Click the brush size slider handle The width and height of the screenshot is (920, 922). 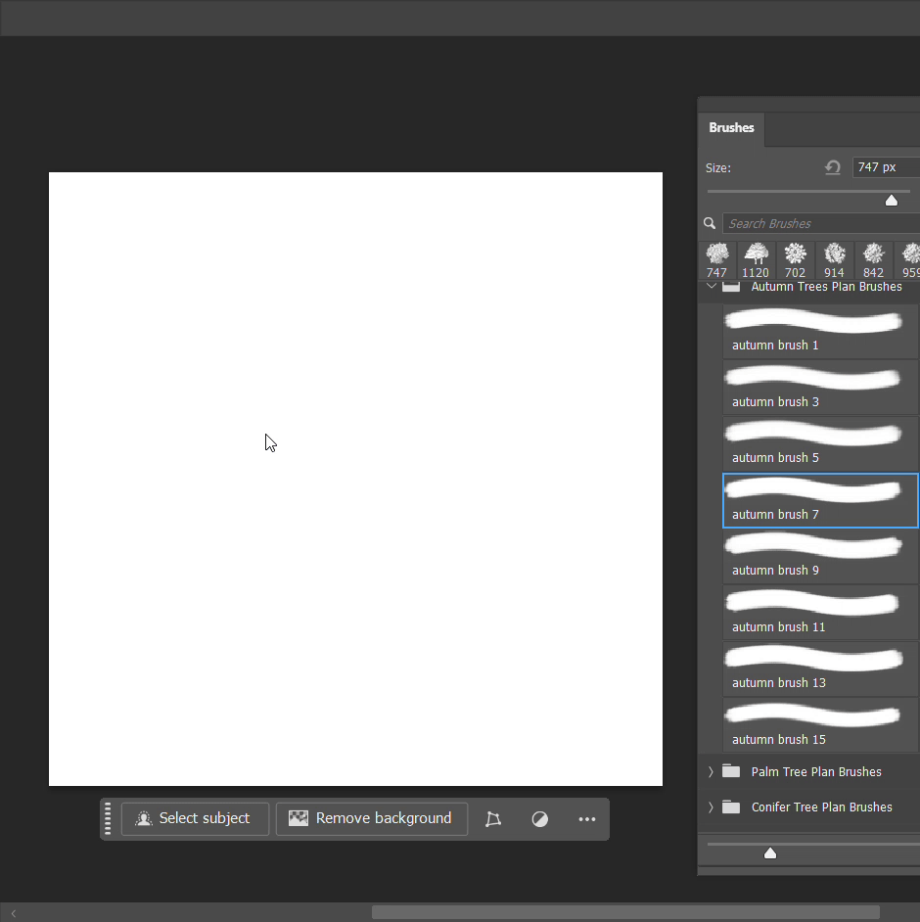(892, 200)
